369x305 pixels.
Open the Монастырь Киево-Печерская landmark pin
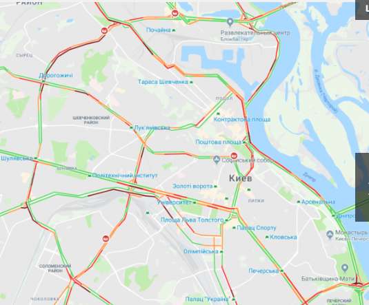coord(330,234)
